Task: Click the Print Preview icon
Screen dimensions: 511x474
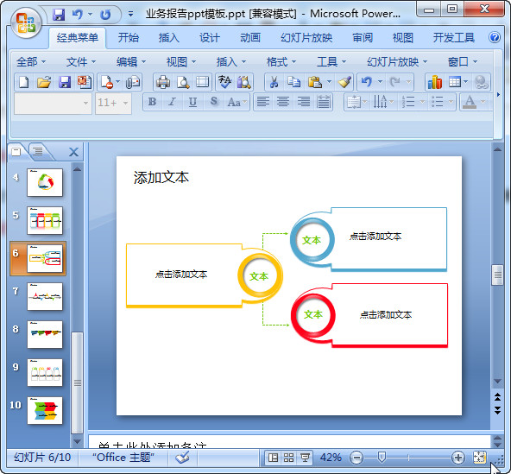Action: (x=183, y=82)
